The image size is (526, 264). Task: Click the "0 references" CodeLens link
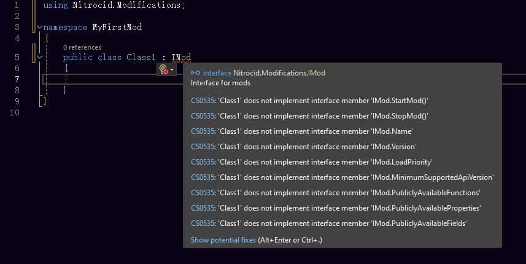coord(82,47)
